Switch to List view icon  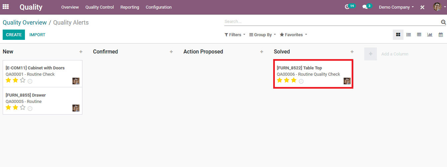(x=409, y=35)
